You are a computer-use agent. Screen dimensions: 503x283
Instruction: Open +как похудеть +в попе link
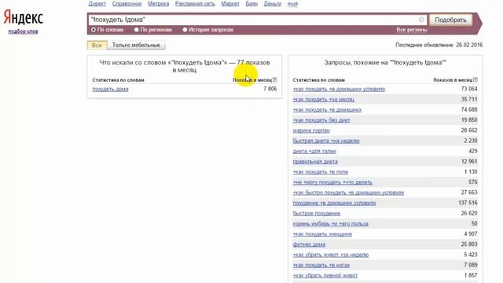pyautogui.click(x=321, y=172)
